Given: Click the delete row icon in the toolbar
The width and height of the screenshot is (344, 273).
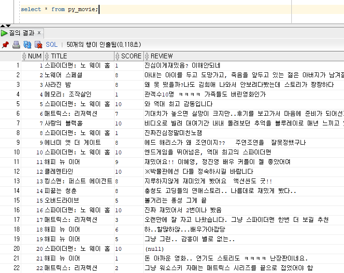Looking at the screenshot, I should [38, 45].
